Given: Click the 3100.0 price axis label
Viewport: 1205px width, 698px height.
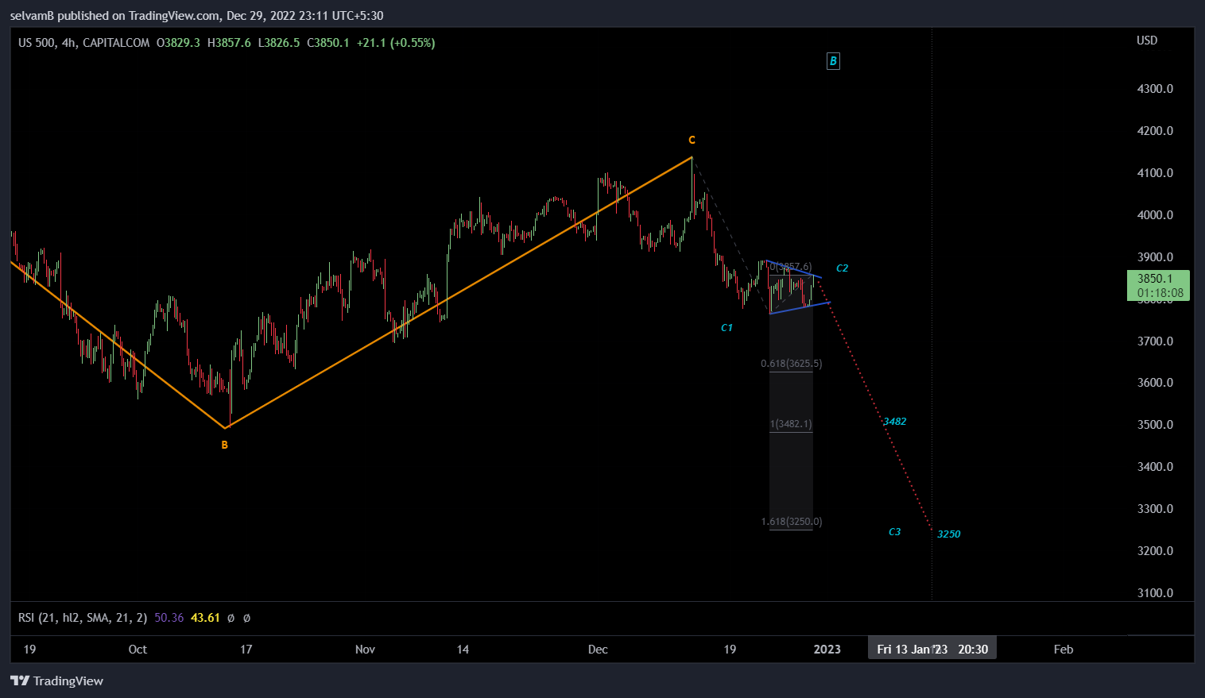Looking at the screenshot, I should (x=1155, y=593).
